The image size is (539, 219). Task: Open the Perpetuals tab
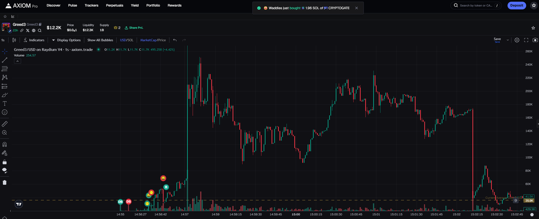tap(115, 5)
